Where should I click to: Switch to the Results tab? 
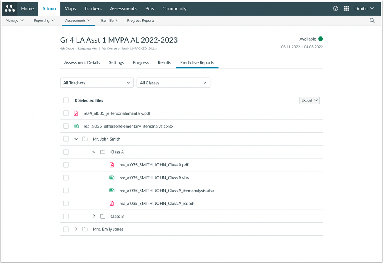tap(164, 63)
